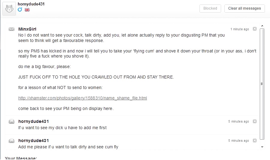The image size is (270, 160).
Task: Click the envelope icon beside MinxGirl's message
Action: pos(11,29)
